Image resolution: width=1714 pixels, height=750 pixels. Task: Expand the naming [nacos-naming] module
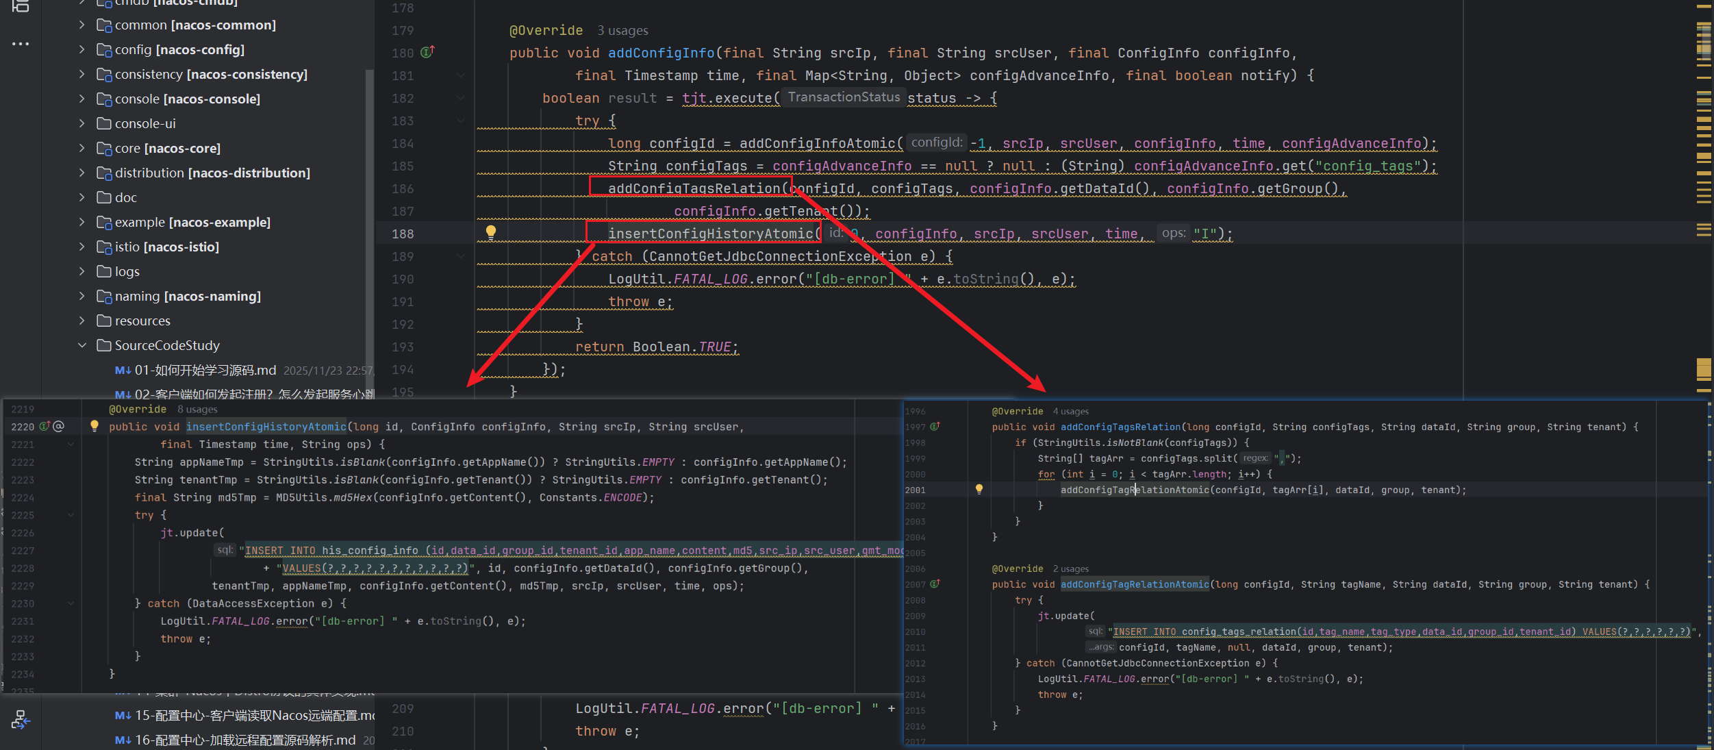pyautogui.click(x=82, y=296)
